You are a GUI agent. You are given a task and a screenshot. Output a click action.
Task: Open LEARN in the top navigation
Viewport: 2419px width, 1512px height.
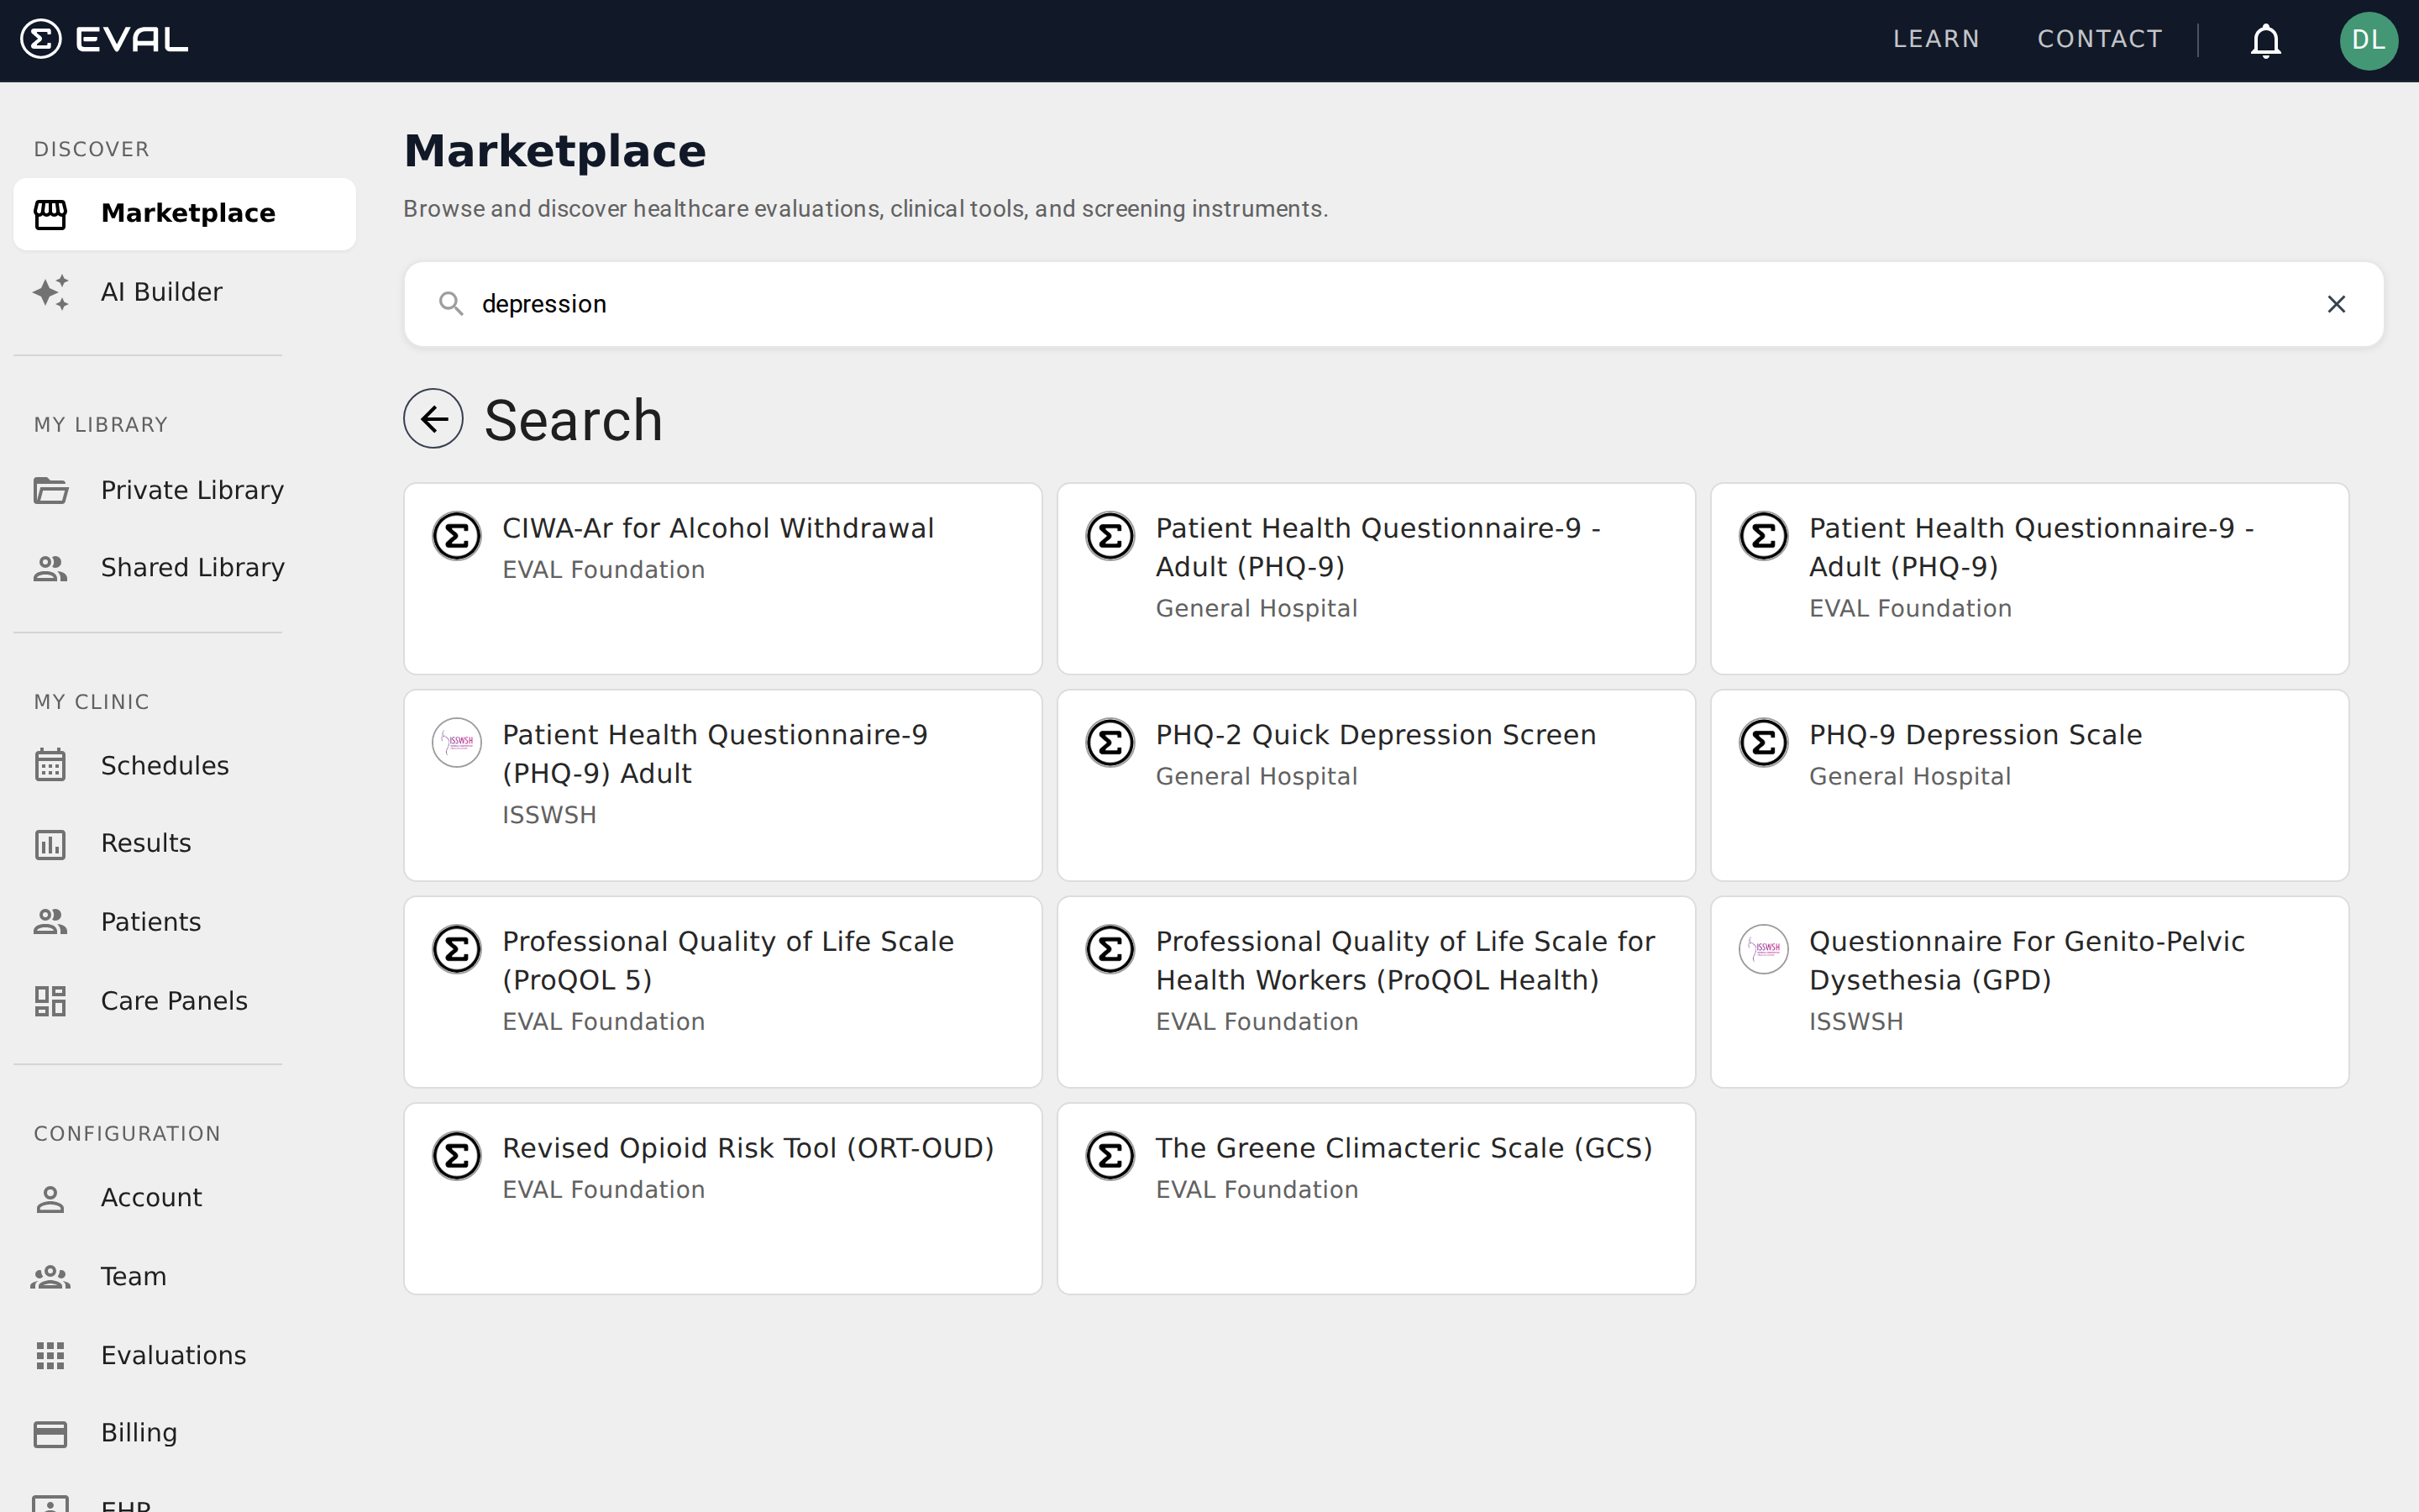[1935, 39]
